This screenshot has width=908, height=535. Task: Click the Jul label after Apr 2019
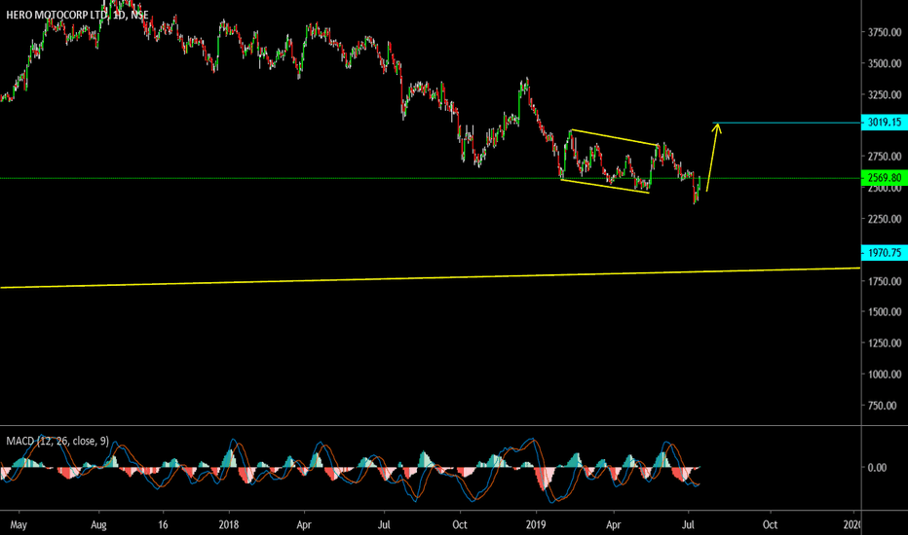(x=688, y=525)
